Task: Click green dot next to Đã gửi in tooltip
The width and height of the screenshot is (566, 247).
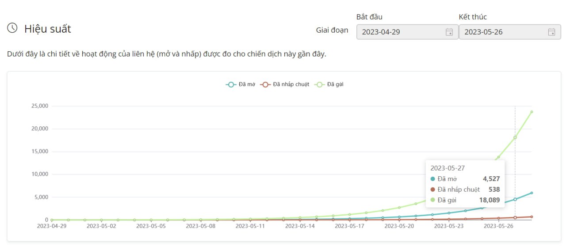Action: click(432, 200)
